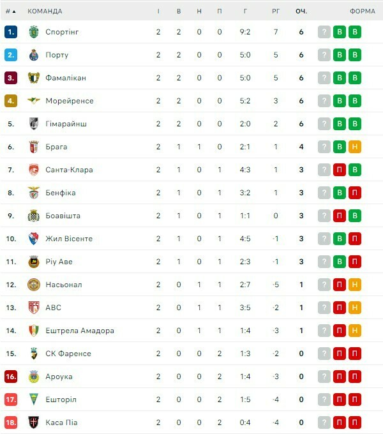This screenshot has width=383, height=434.
Task: Click the Braga club crest icon
Action: coord(34,147)
